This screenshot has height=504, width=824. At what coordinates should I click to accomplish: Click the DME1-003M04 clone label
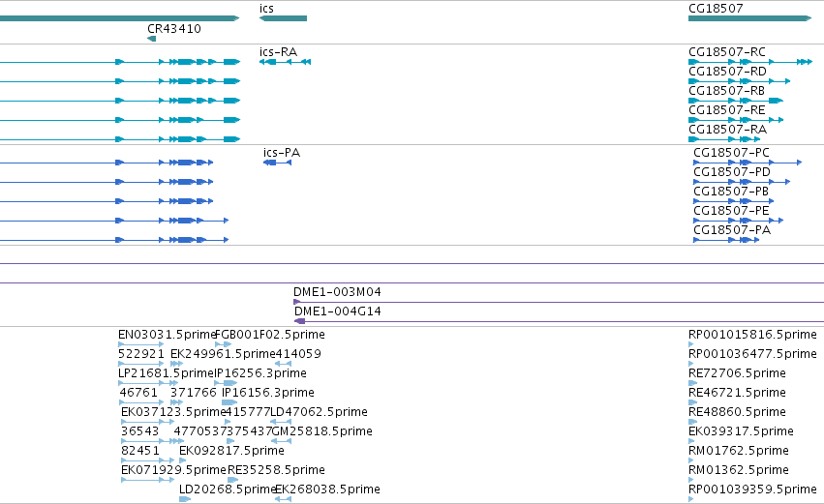tap(337, 292)
